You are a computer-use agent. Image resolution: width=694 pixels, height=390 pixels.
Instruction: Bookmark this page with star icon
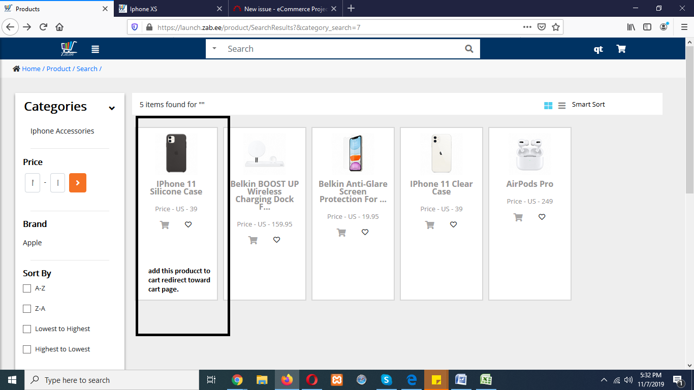[556, 27]
